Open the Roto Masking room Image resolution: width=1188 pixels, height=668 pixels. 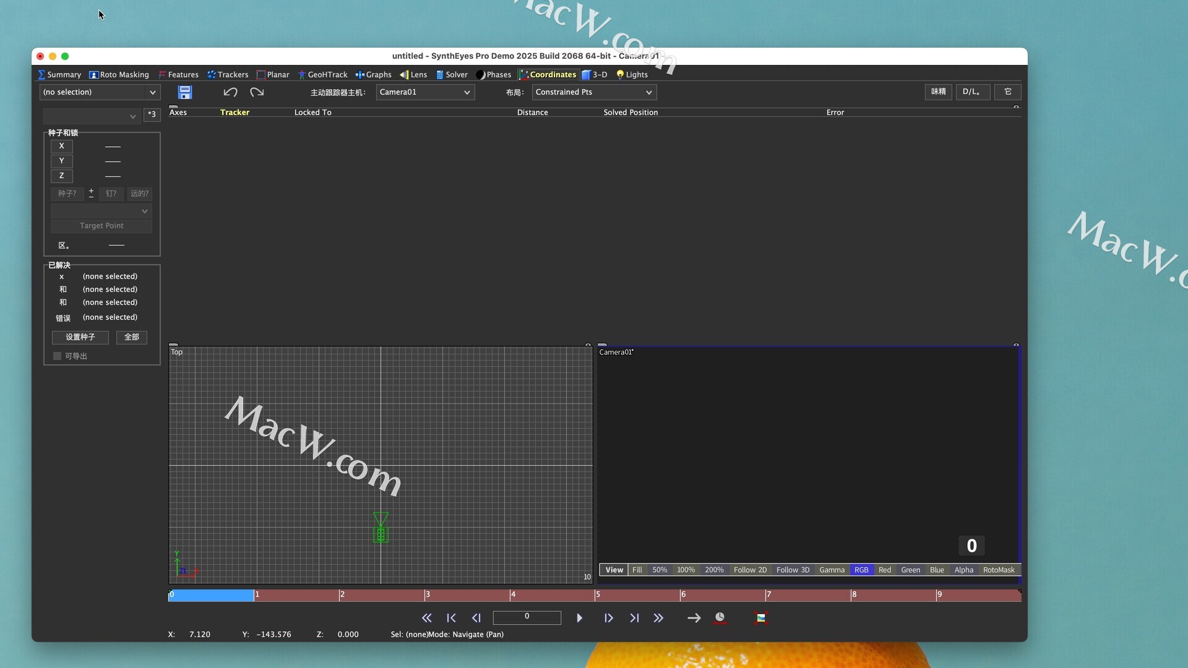click(x=119, y=75)
